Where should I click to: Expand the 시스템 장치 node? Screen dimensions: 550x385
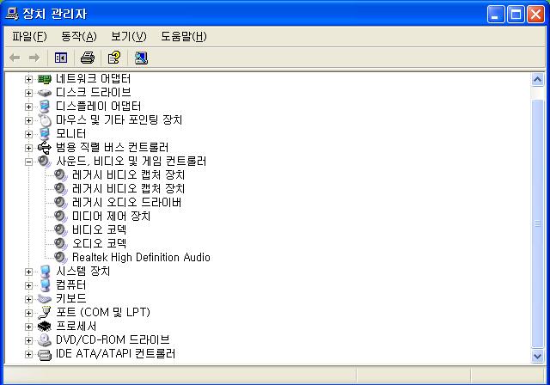28,272
